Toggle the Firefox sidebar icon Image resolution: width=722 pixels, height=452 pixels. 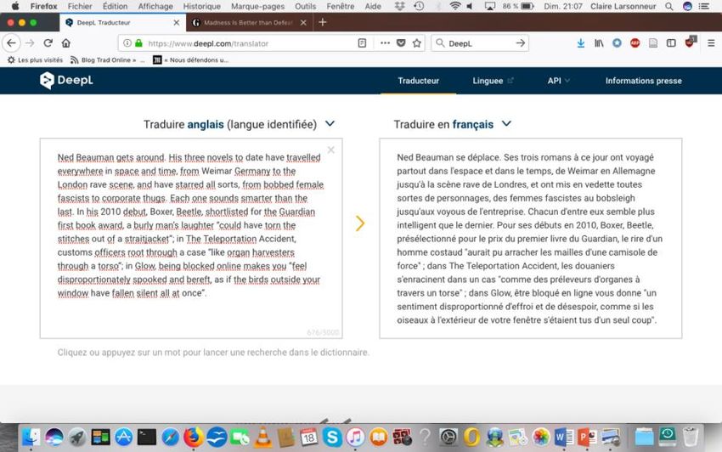pos(671,43)
